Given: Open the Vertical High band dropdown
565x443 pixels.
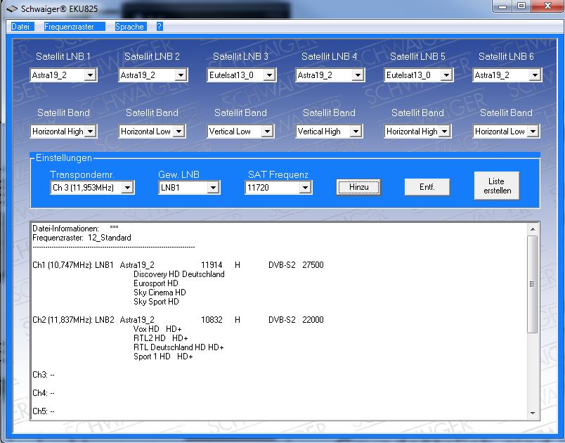Looking at the screenshot, I should 357,131.
